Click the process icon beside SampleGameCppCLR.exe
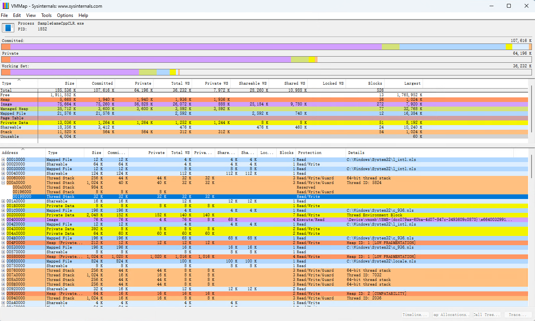Image resolution: width=535 pixels, height=321 pixels. coord(8,27)
